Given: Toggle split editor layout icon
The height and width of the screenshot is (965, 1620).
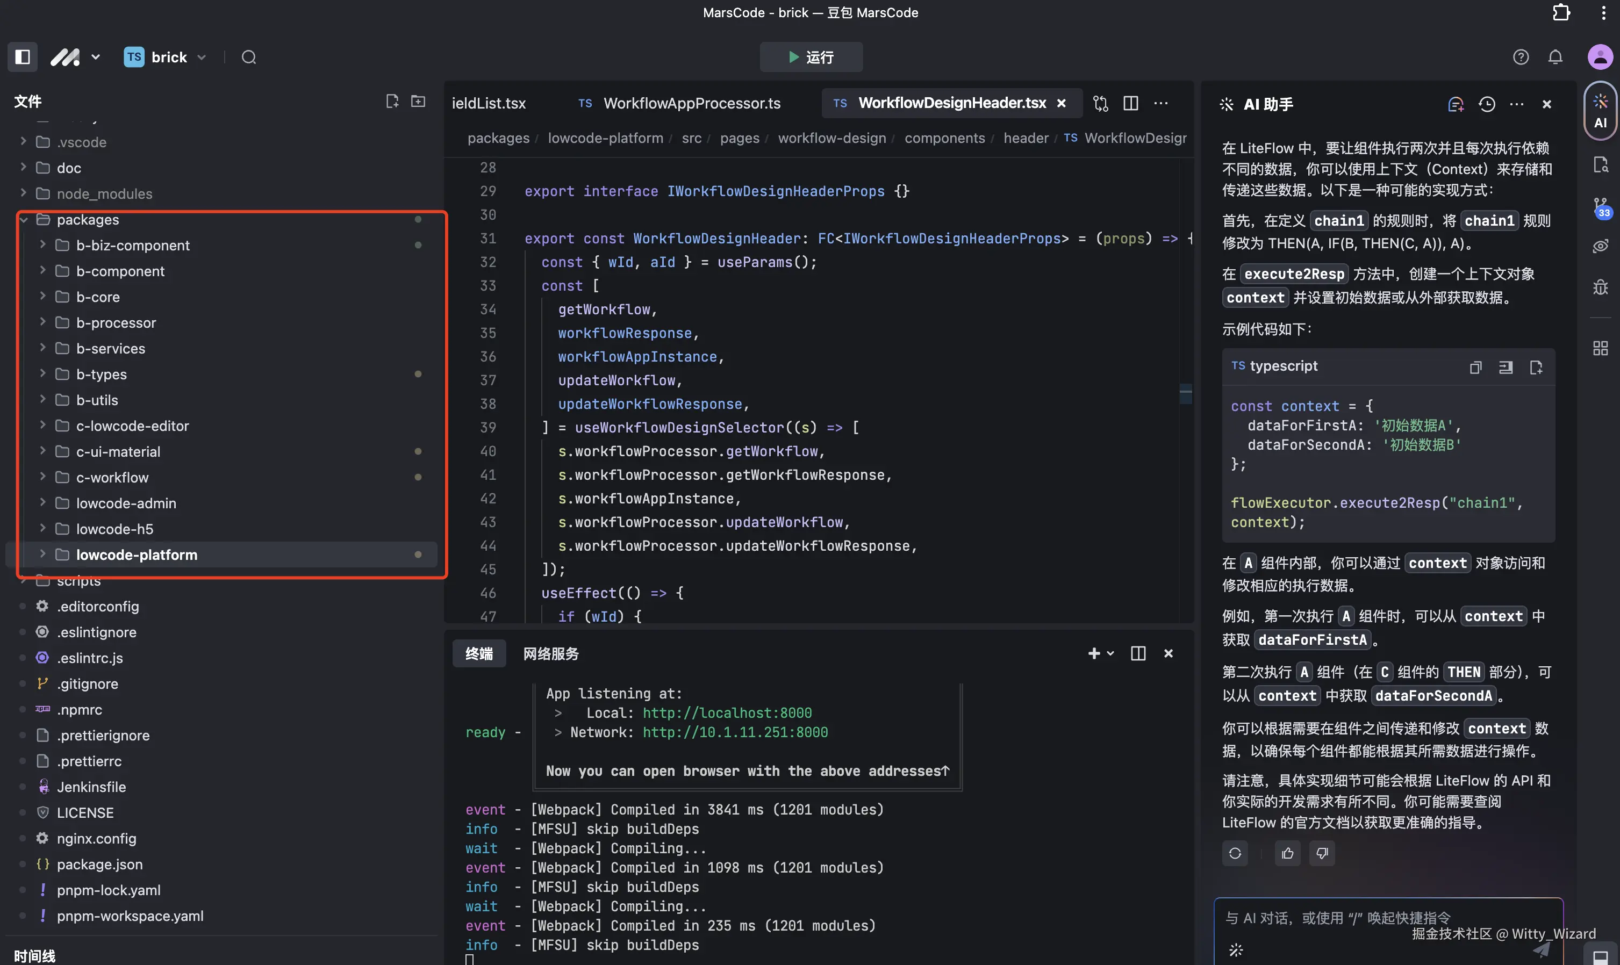Looking at the screenshot, I should pyautogui.click(x=1130, y=103).
